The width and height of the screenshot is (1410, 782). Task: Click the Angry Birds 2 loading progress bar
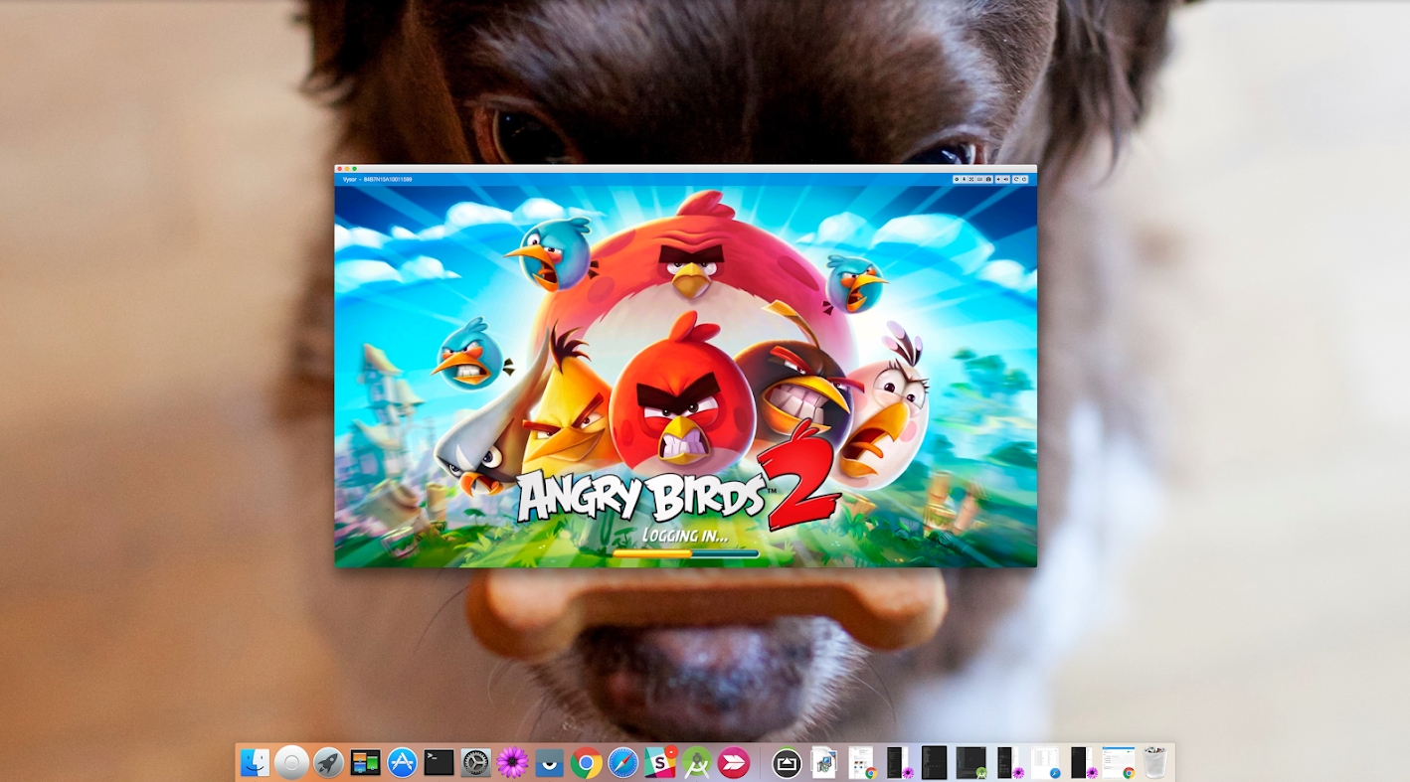coord(685,553)
